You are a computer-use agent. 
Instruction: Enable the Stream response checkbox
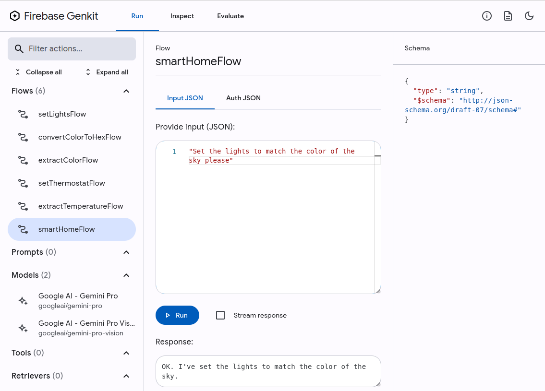pos(220,315)
